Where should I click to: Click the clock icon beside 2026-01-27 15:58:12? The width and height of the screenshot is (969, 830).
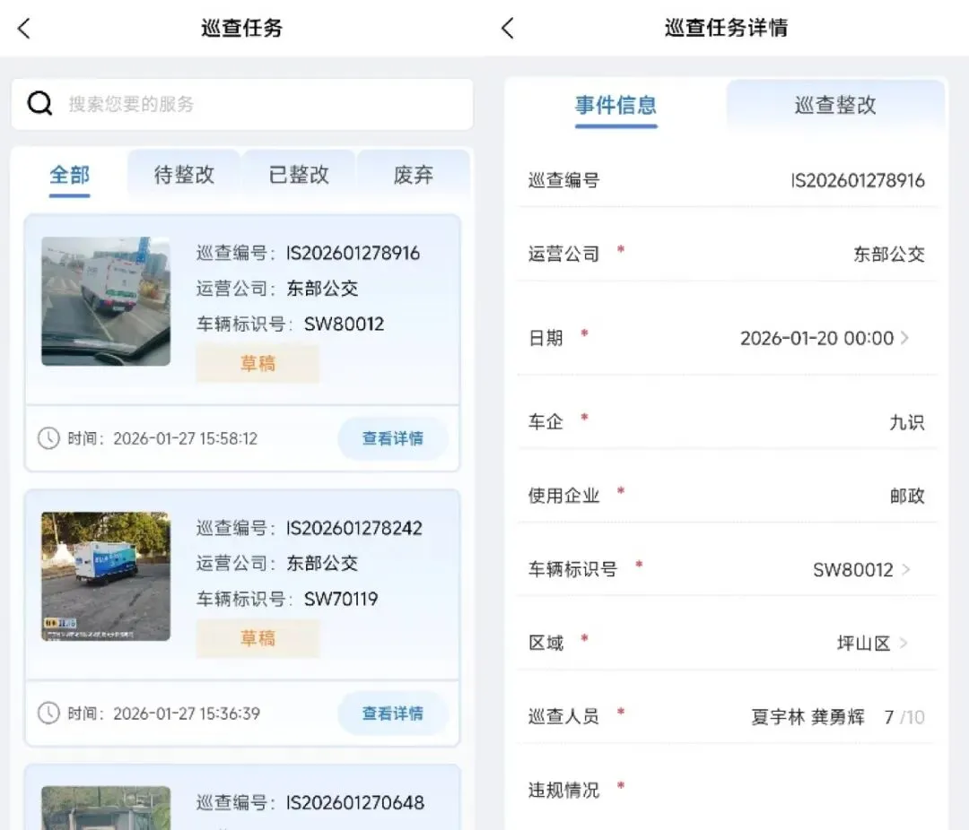48,438
